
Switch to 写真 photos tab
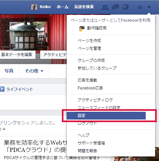pyautogui.click(x=9, y=71)
